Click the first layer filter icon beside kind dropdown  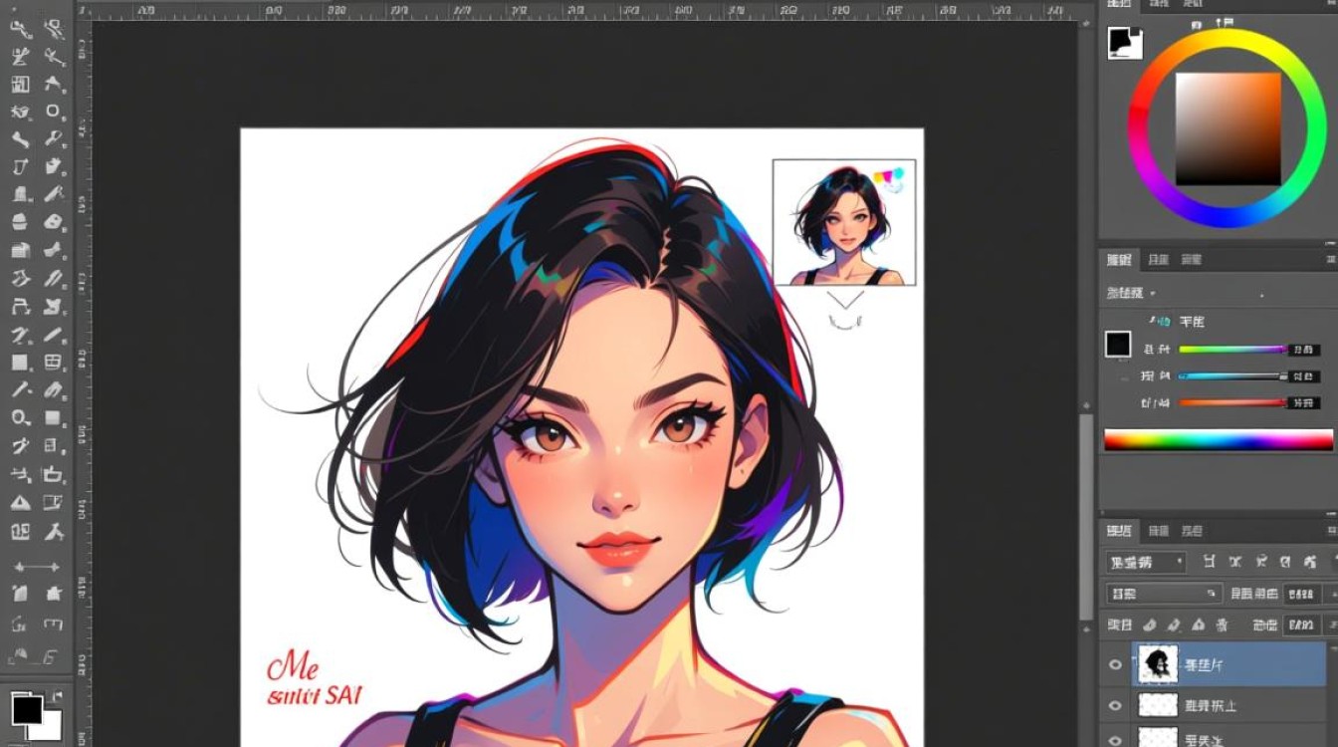tap(1209, 562)
